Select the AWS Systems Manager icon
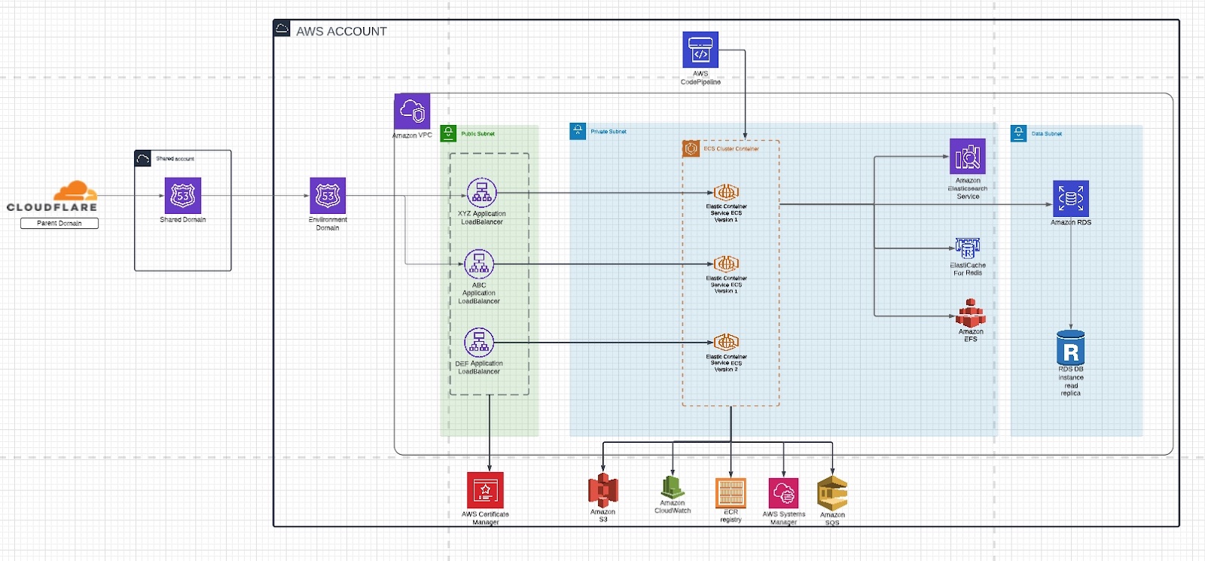Image resolution: width=1205 pixels, height=561 pixels. [783, 494]
